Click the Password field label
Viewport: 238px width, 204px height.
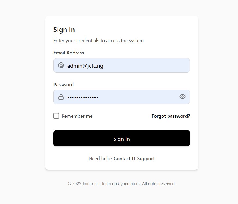tap(64, 85)
